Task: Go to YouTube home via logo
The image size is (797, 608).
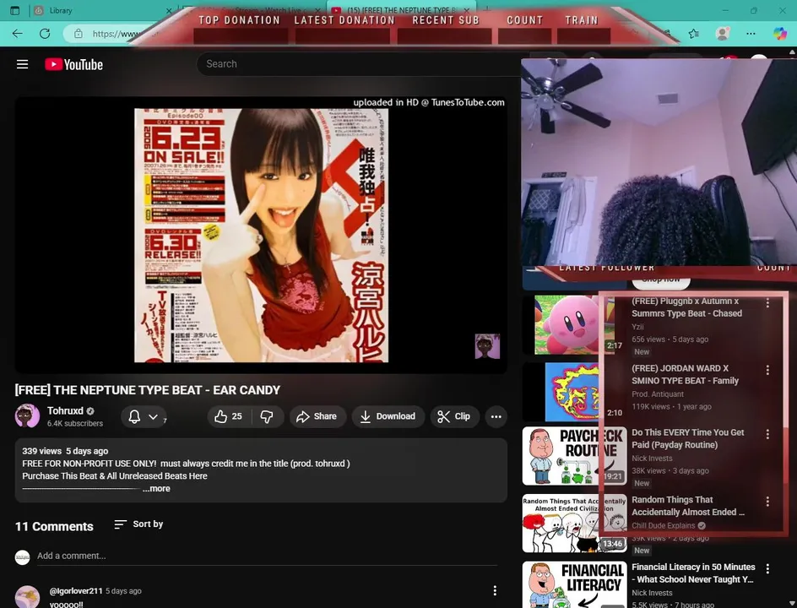Action: tap(73, 64)
